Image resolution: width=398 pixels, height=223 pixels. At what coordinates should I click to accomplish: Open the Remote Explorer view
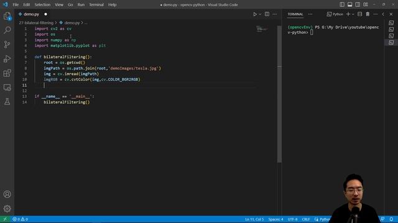point(7,87)
